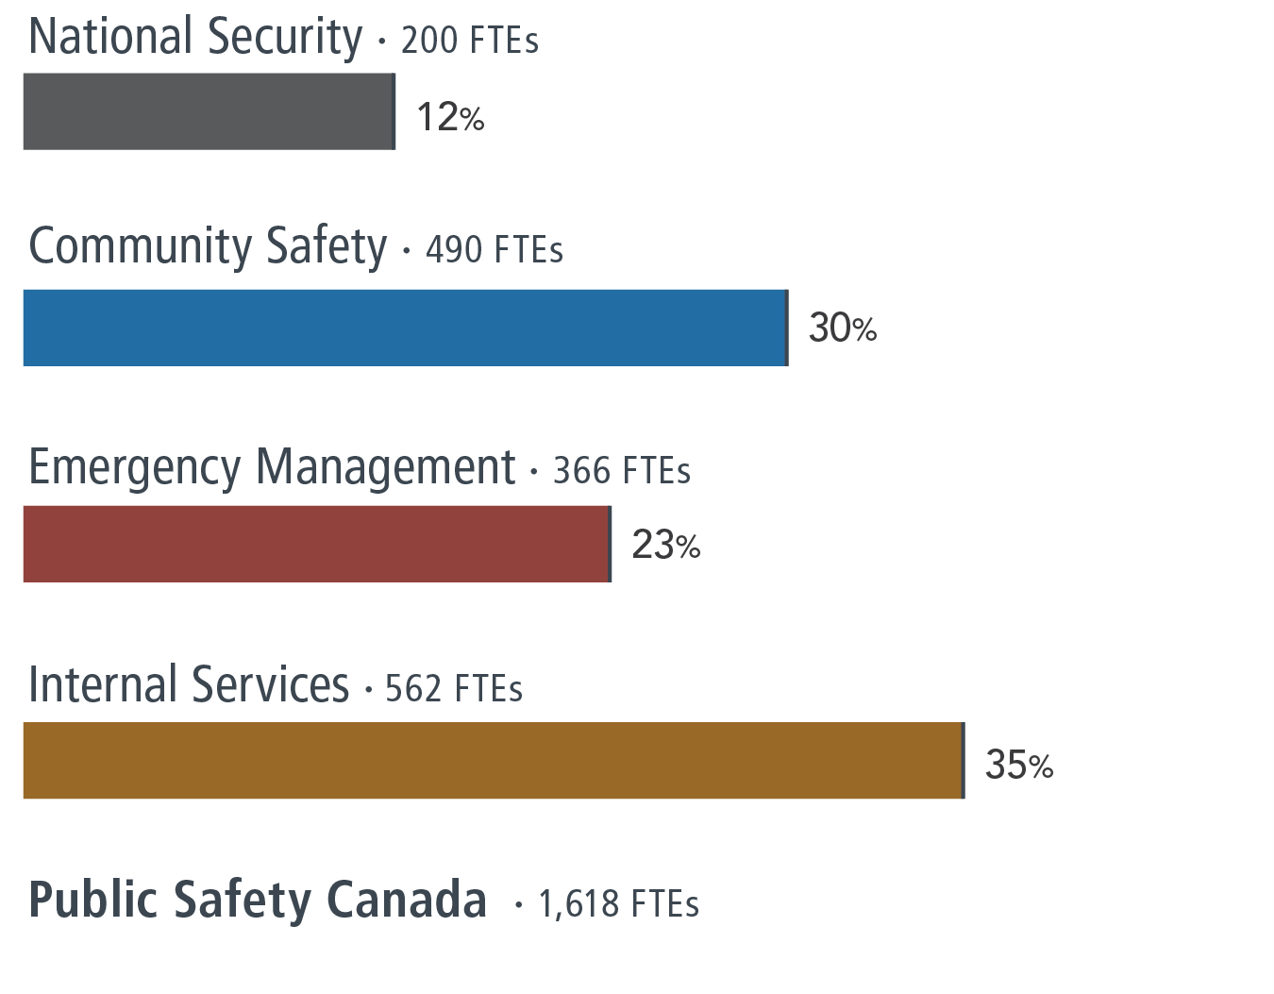Click the gray National Security bar
Image resolution: width=1274 pixels, height=994 pixels.
click(x=208, y=111)
